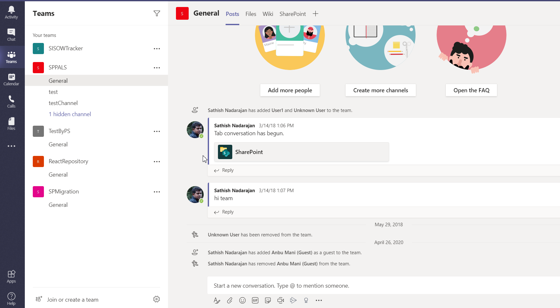Screen dimensions: 560x308
Task: Open the sticker picker
Action: click(268, 300)
